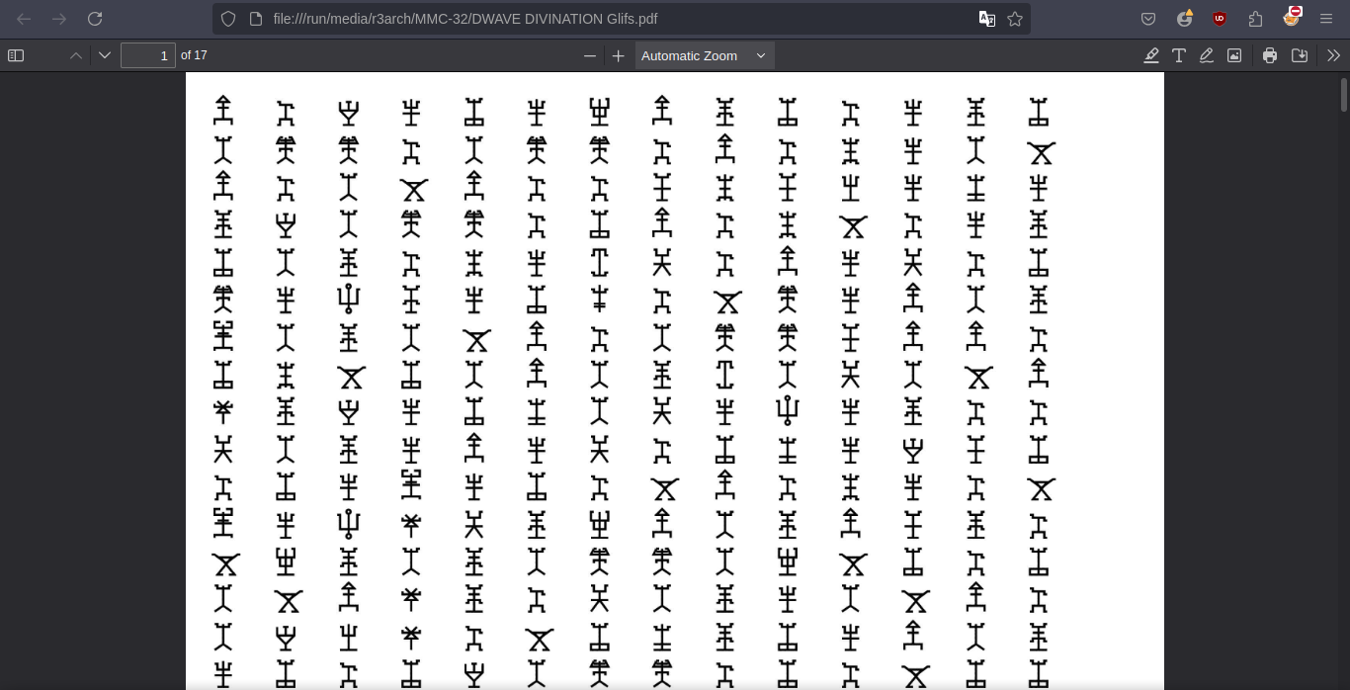Zoom in on the PDF document
This screenshot has width=1350, height=690.
[x=619, y=55]
